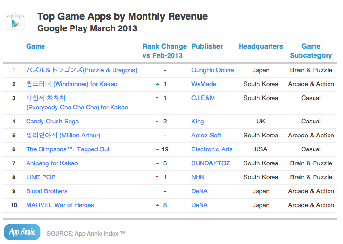Click the Google Play March 2013 subtitle
Image resolution: width=343 pixels, height=244 pixels.
87,28
